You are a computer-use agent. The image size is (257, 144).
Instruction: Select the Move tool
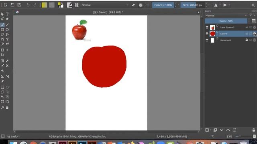pos(7,50)
